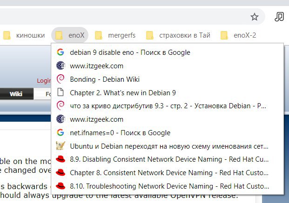This screenshot has width=289, height=203.
Task: Open the enoX-2 bookmarks folder
Action: tap(238, 35)
